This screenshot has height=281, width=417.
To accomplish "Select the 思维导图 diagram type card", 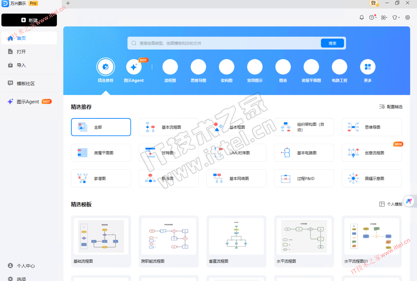I will [x=372, y=127].
